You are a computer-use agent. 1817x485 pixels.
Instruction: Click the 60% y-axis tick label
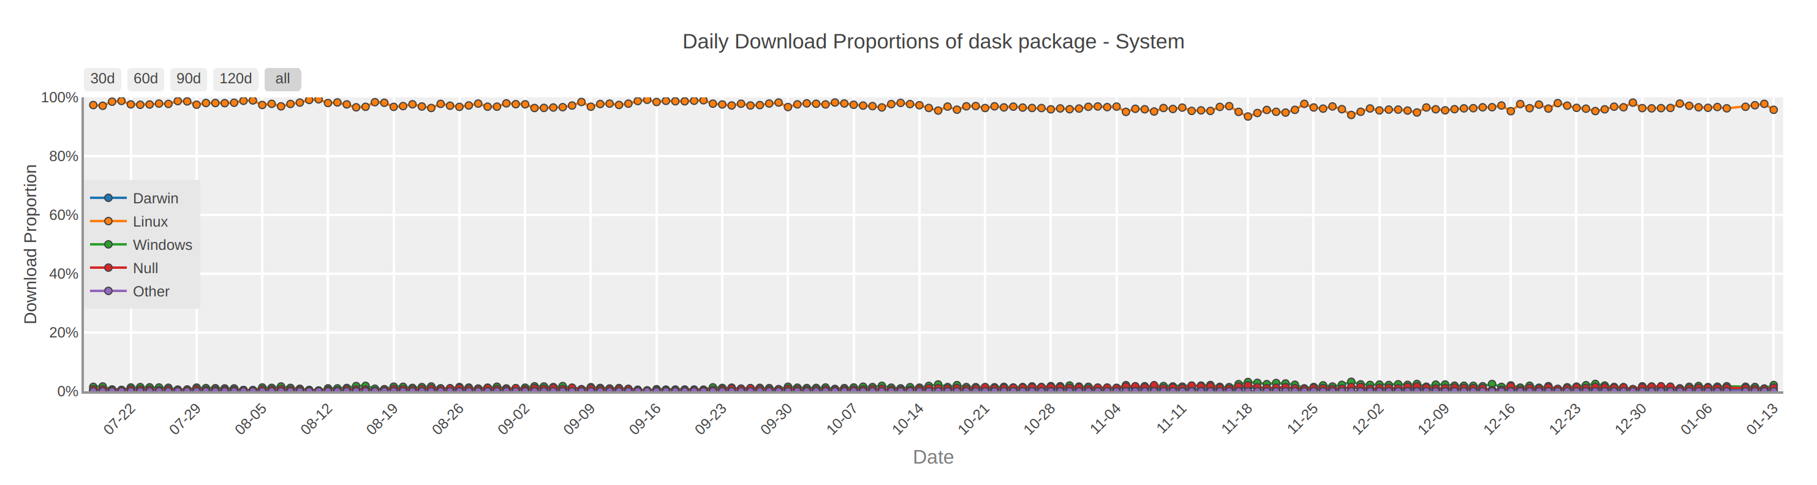click(64, 215)
